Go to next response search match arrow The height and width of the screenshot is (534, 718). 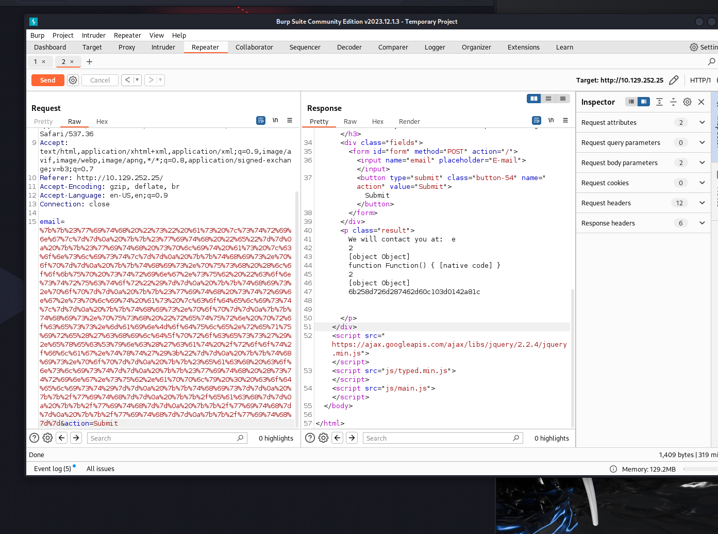click(x=352, y=438)
